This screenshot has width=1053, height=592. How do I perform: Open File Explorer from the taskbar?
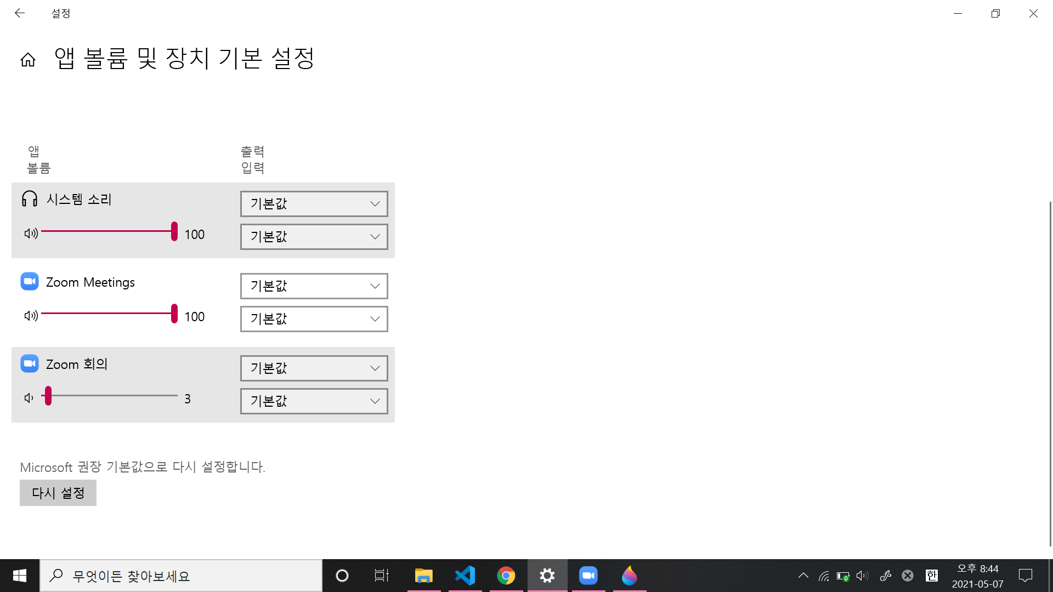pyautogui.click(x=424, y=576)
